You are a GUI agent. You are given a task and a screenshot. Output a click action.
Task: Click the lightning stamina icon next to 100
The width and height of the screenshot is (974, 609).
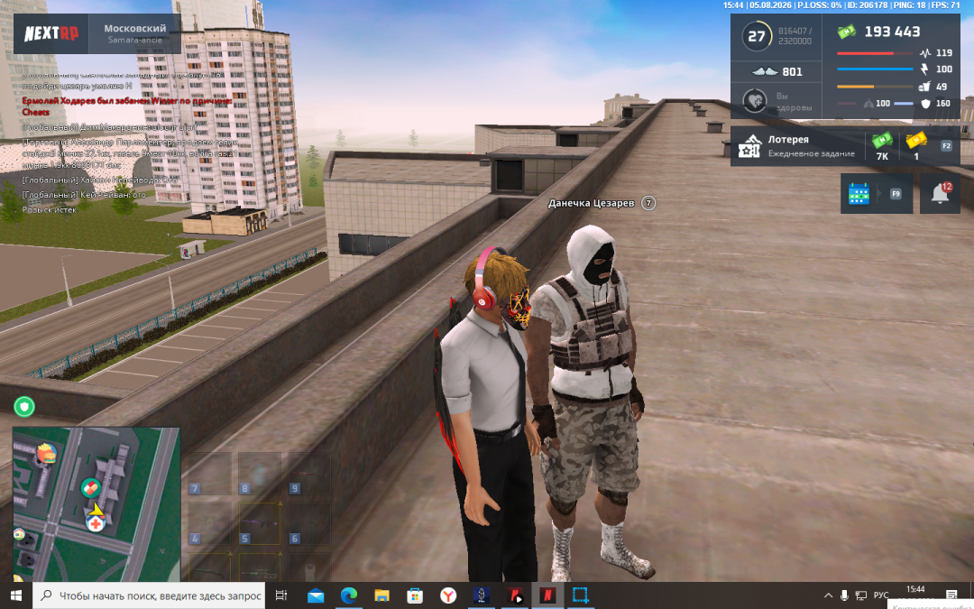[x=924, y=69]
